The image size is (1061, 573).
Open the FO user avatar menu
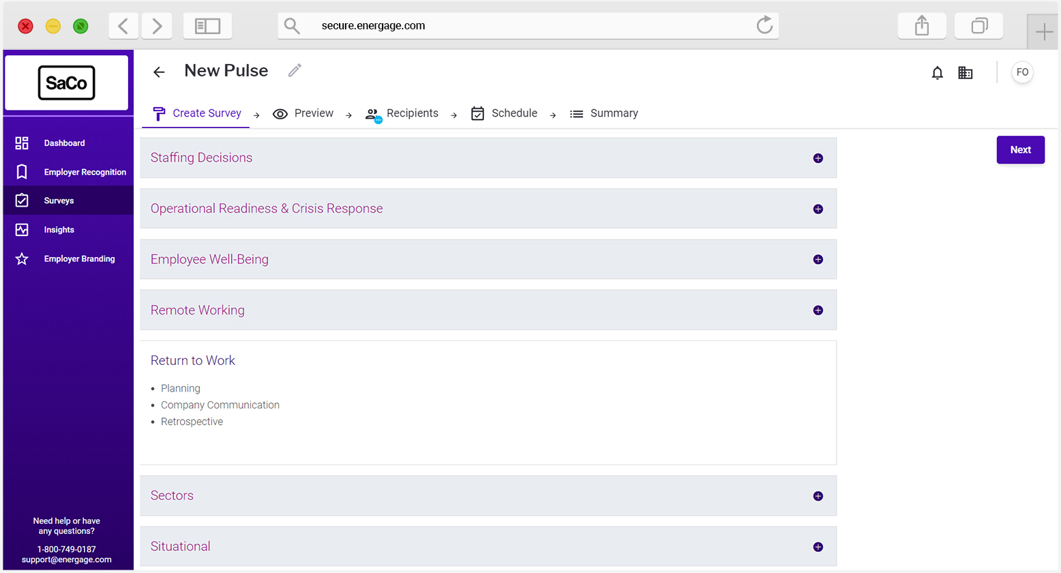pos(1022,72)
